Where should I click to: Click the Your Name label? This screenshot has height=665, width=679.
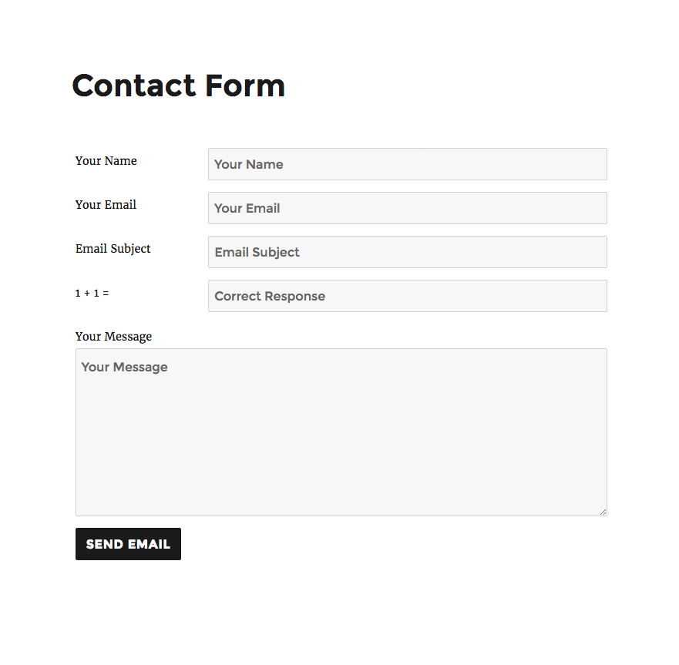coord(106,161)
